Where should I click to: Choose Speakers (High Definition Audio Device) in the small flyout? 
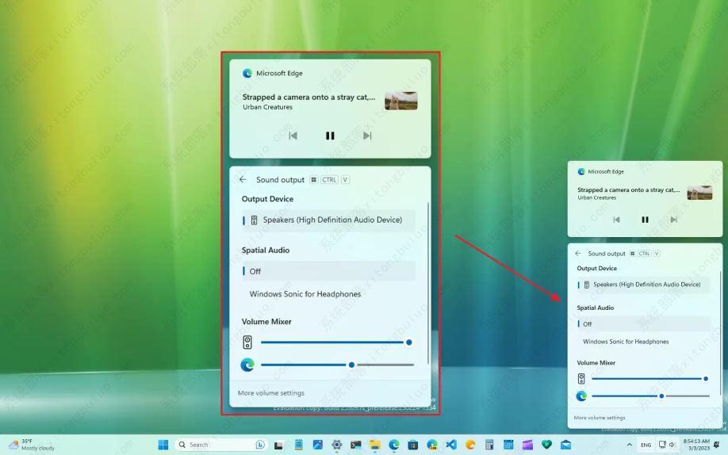pyautogui.click(x=646, y=285)
